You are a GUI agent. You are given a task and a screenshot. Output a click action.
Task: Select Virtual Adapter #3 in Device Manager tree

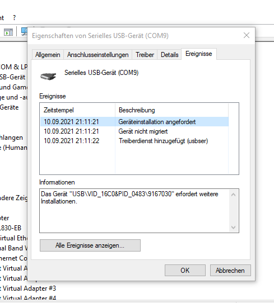point(28,288)
